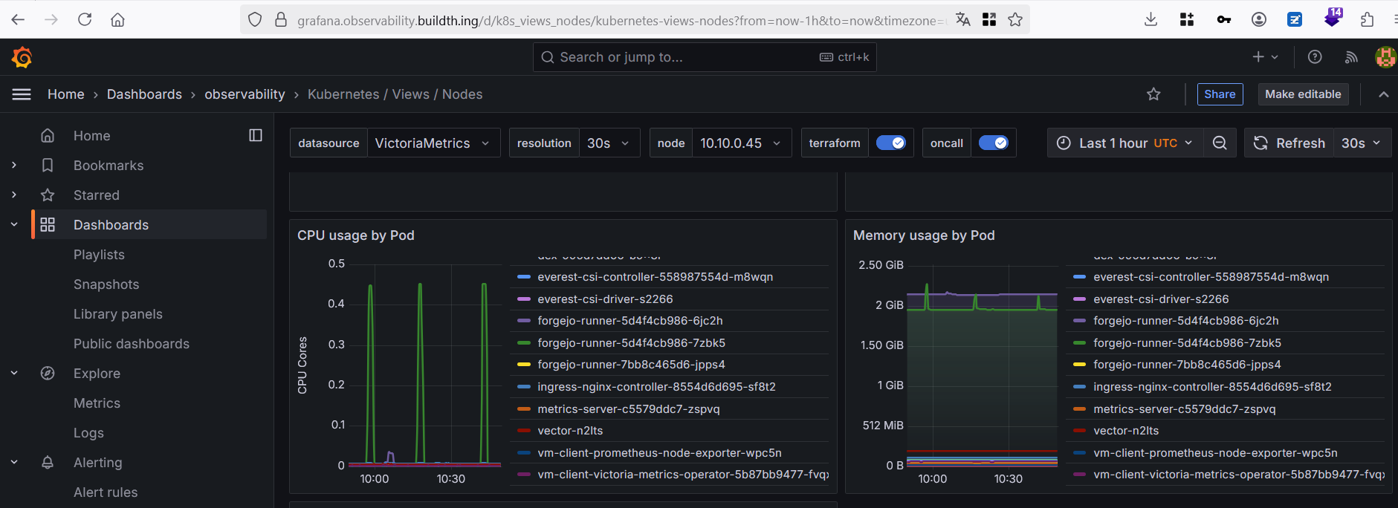Click everest-csi-controller blue swatch in CPU legend
The height and width of the screenshot is (508, 1398).
(524, 277)
